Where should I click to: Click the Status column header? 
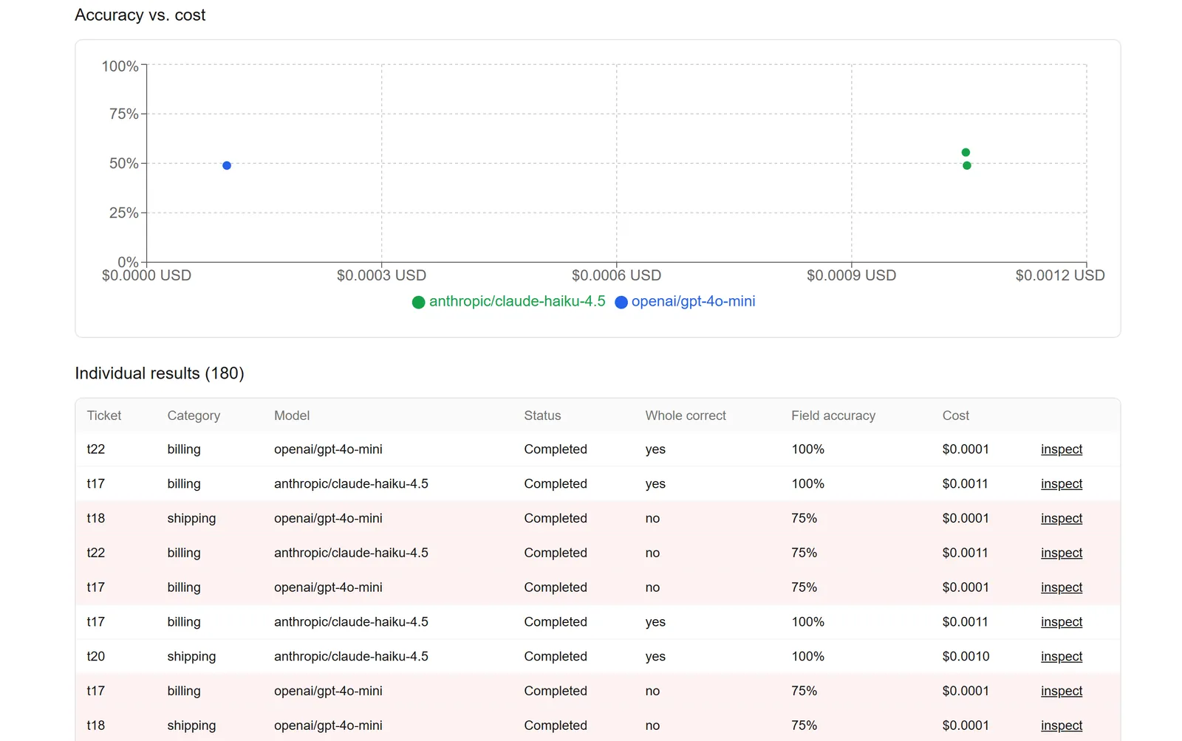click(542, 416)
